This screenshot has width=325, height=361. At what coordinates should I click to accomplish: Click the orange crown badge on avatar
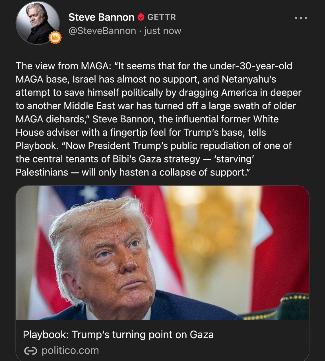[55, 38]
